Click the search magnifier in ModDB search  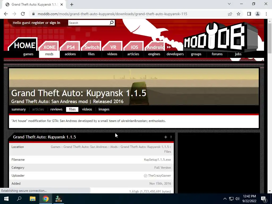pyautogui.click(x=112, y=23)
